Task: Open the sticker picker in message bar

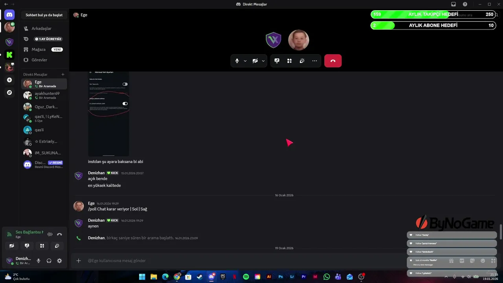Action: (x=472, y=261)
